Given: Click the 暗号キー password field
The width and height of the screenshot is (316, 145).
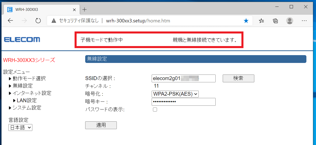Looking at the screenshot, I should 184,102.
